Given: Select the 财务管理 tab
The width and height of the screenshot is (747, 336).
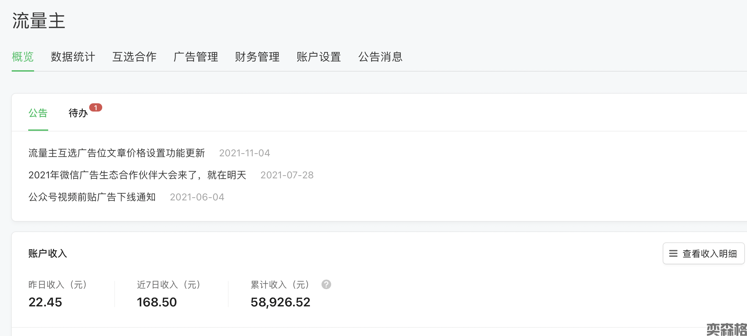Looking at the screenshot, I should (x=257, y=57).
